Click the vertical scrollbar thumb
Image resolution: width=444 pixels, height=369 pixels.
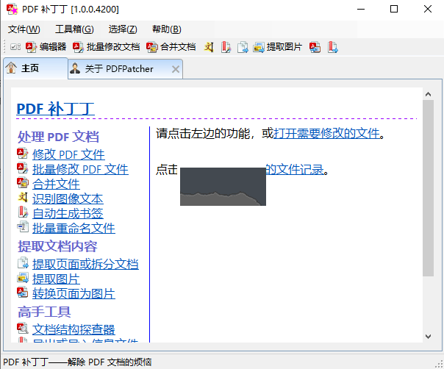coord(428,188)
